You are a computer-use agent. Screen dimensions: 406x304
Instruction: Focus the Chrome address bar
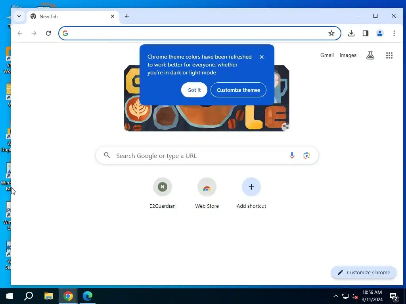(200, 33)
